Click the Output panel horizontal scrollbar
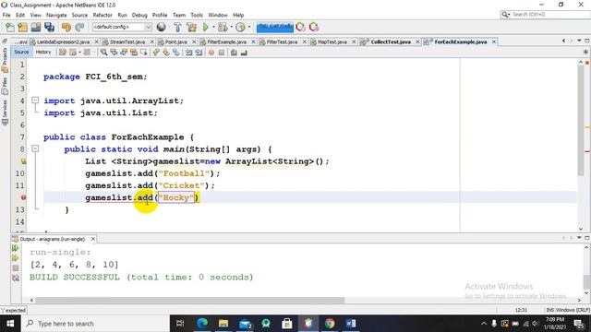The image size is (591, 332). pos(190,300)
